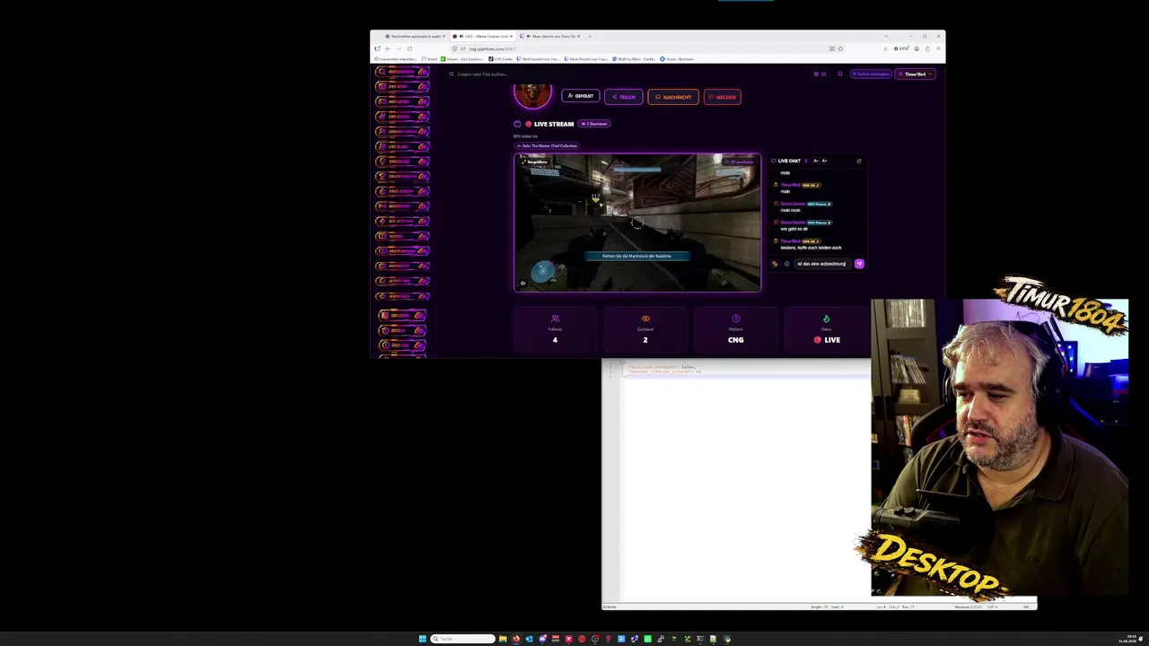Open the CNG Clans sidebar item
Screen dimensions: 1149x646
click(401, 146)
